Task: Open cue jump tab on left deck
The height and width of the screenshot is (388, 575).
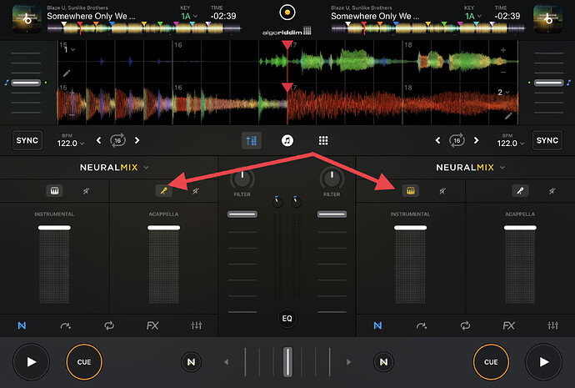Action: tap(65, 325)
